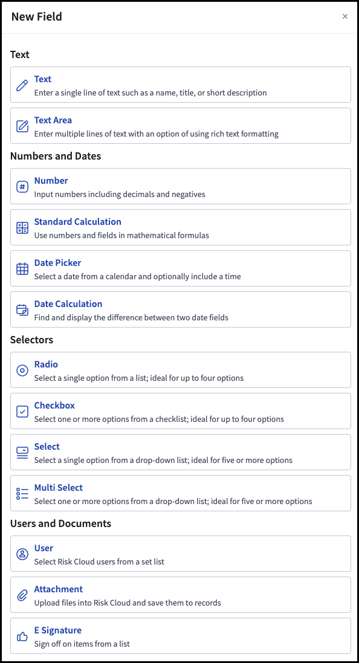Click the Radio field type icon
359x663 pixels.
pos(22,370)
